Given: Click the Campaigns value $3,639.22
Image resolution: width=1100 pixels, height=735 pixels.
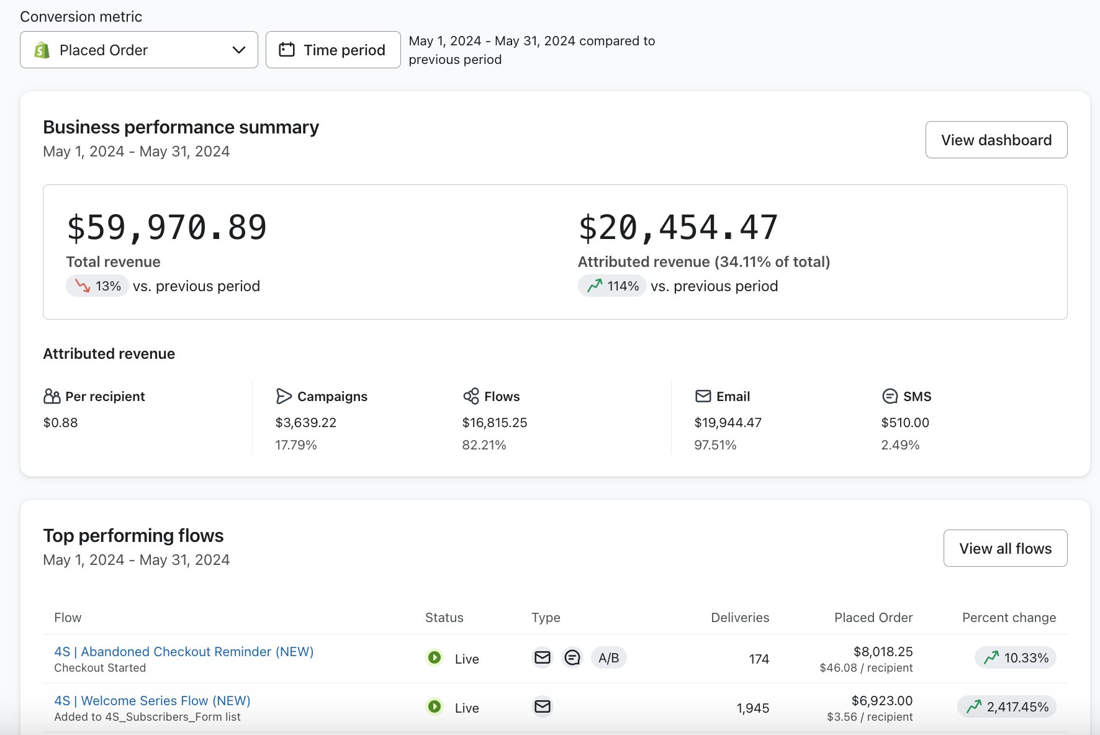Looking at the screenshot, I should pyautogui.click(x=306, y=423).
